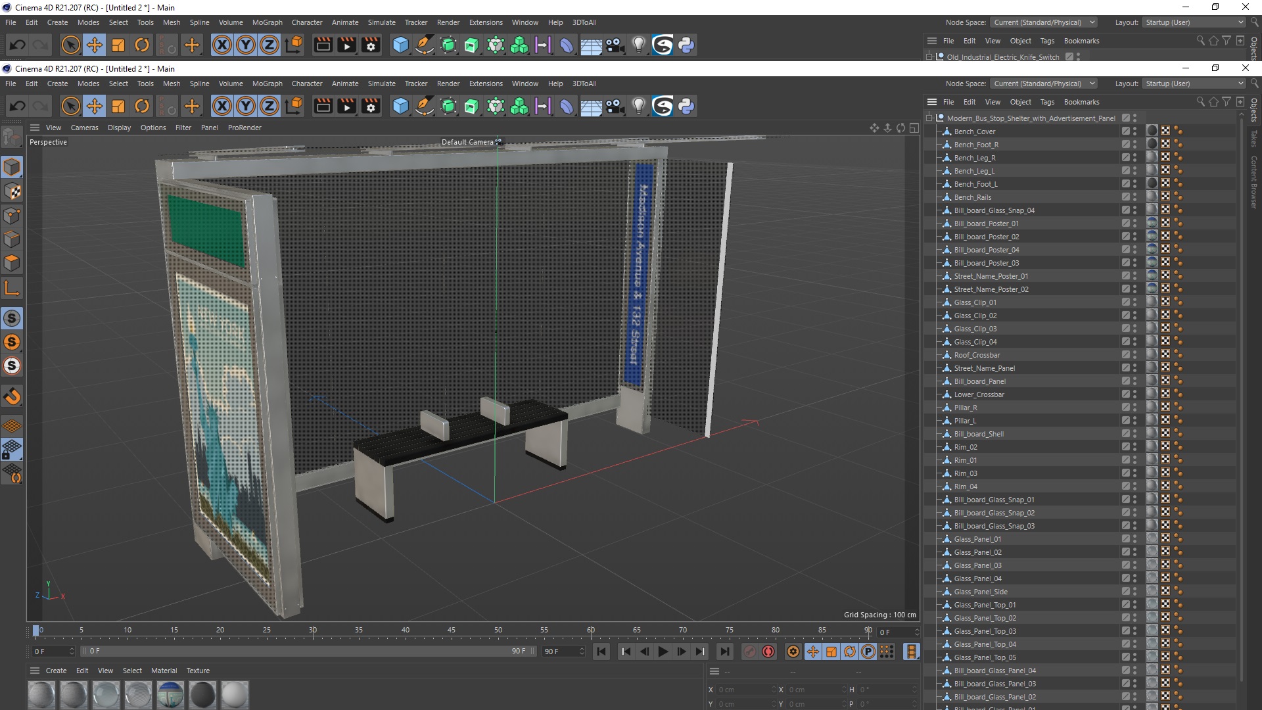Collapse Modern_Bus_Stop_Shelter_with_Advertisement_Panel tree root

929,118
